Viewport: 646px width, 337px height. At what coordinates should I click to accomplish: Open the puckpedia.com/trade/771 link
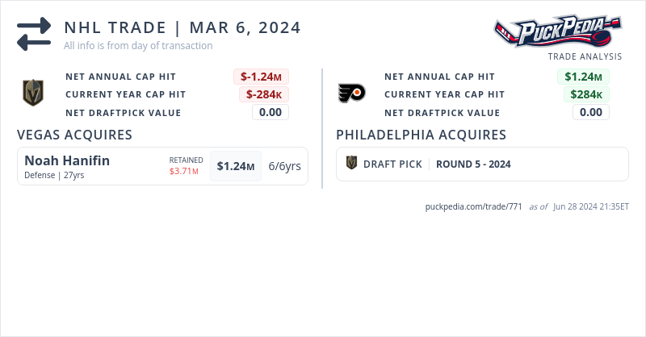(x=474, y=206)
